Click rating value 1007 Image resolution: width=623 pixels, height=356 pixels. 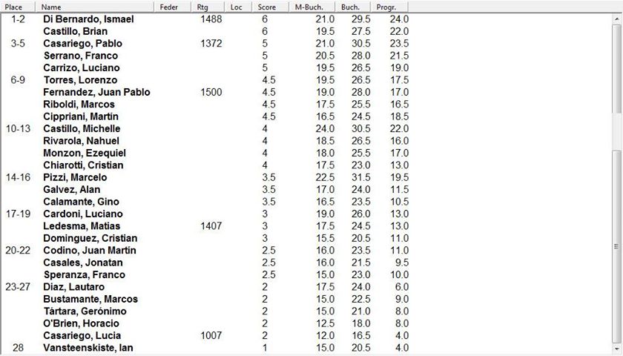pos(211,336)
